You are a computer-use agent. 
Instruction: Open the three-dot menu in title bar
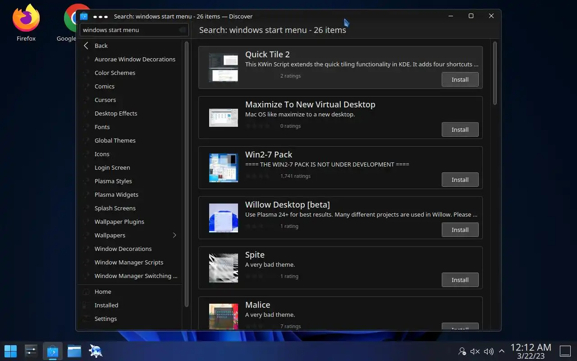pos(100,16)
